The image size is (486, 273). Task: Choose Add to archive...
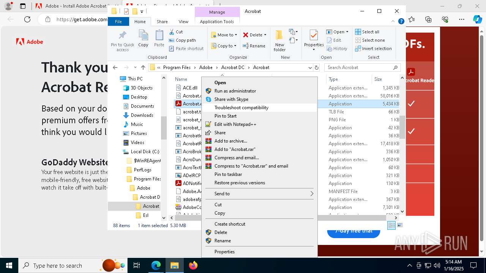[259, 141]
